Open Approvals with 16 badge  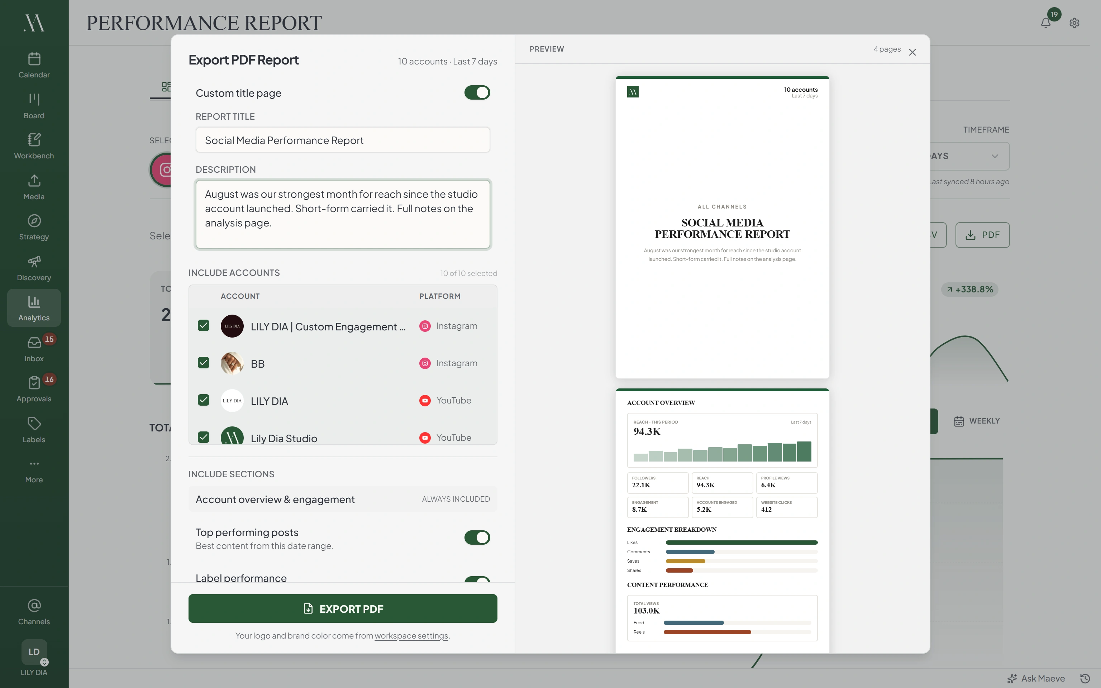point(34,389)
